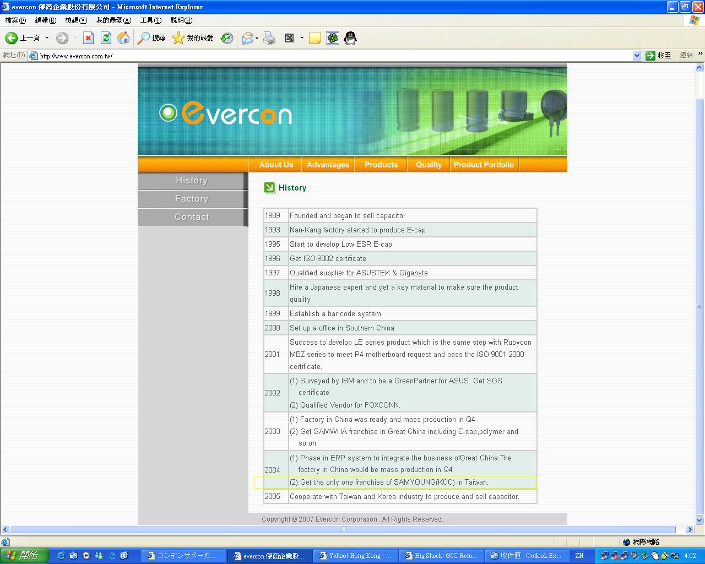Image resolution: width=705 pixels, height=564 pixels.
Task: Click the Go green arrow button
Action: click(x=650, y=56)
